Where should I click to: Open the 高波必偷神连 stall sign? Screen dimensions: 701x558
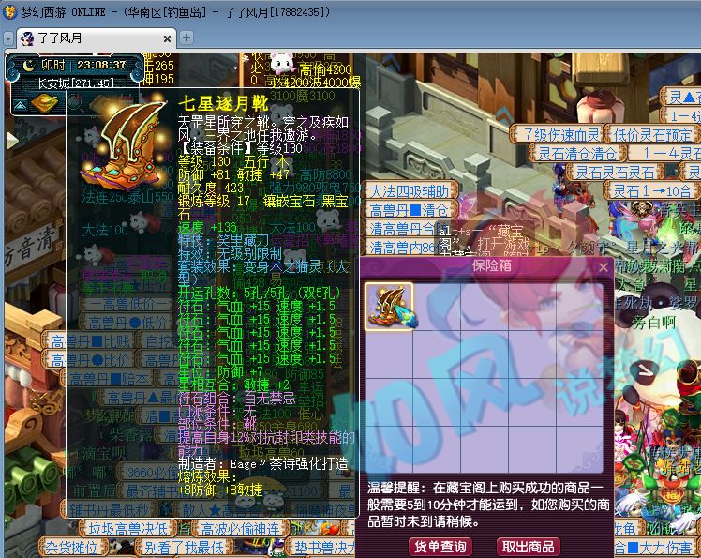click(x=241, y=529)
